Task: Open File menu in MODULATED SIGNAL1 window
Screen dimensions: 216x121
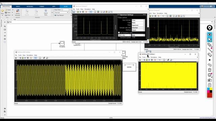Action: [140, 57]
